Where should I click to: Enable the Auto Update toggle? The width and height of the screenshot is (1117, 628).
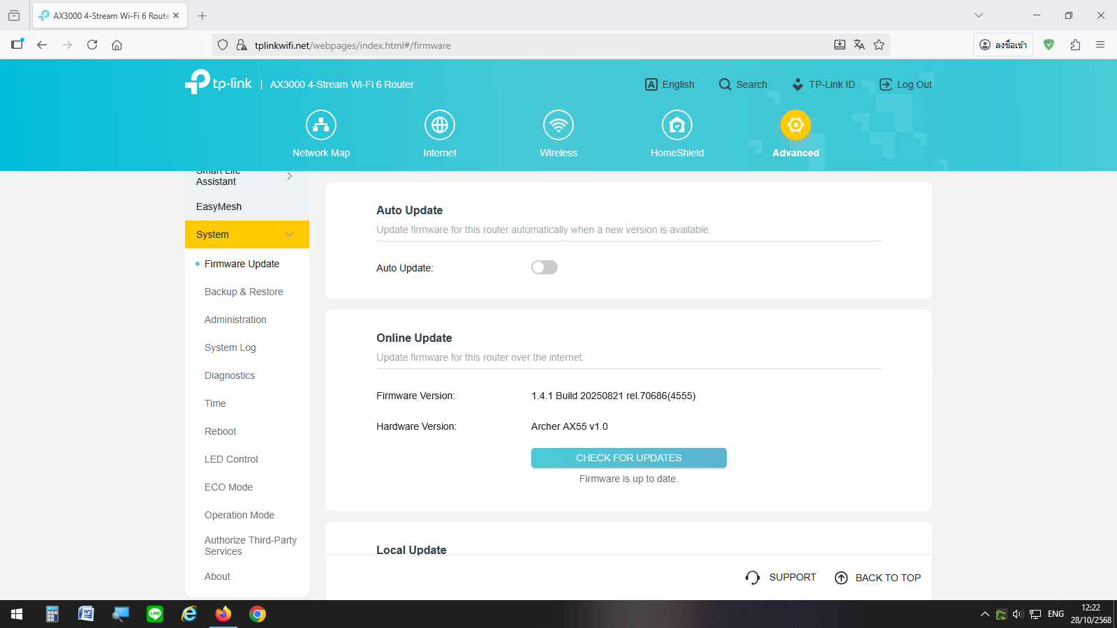(545, 267)
